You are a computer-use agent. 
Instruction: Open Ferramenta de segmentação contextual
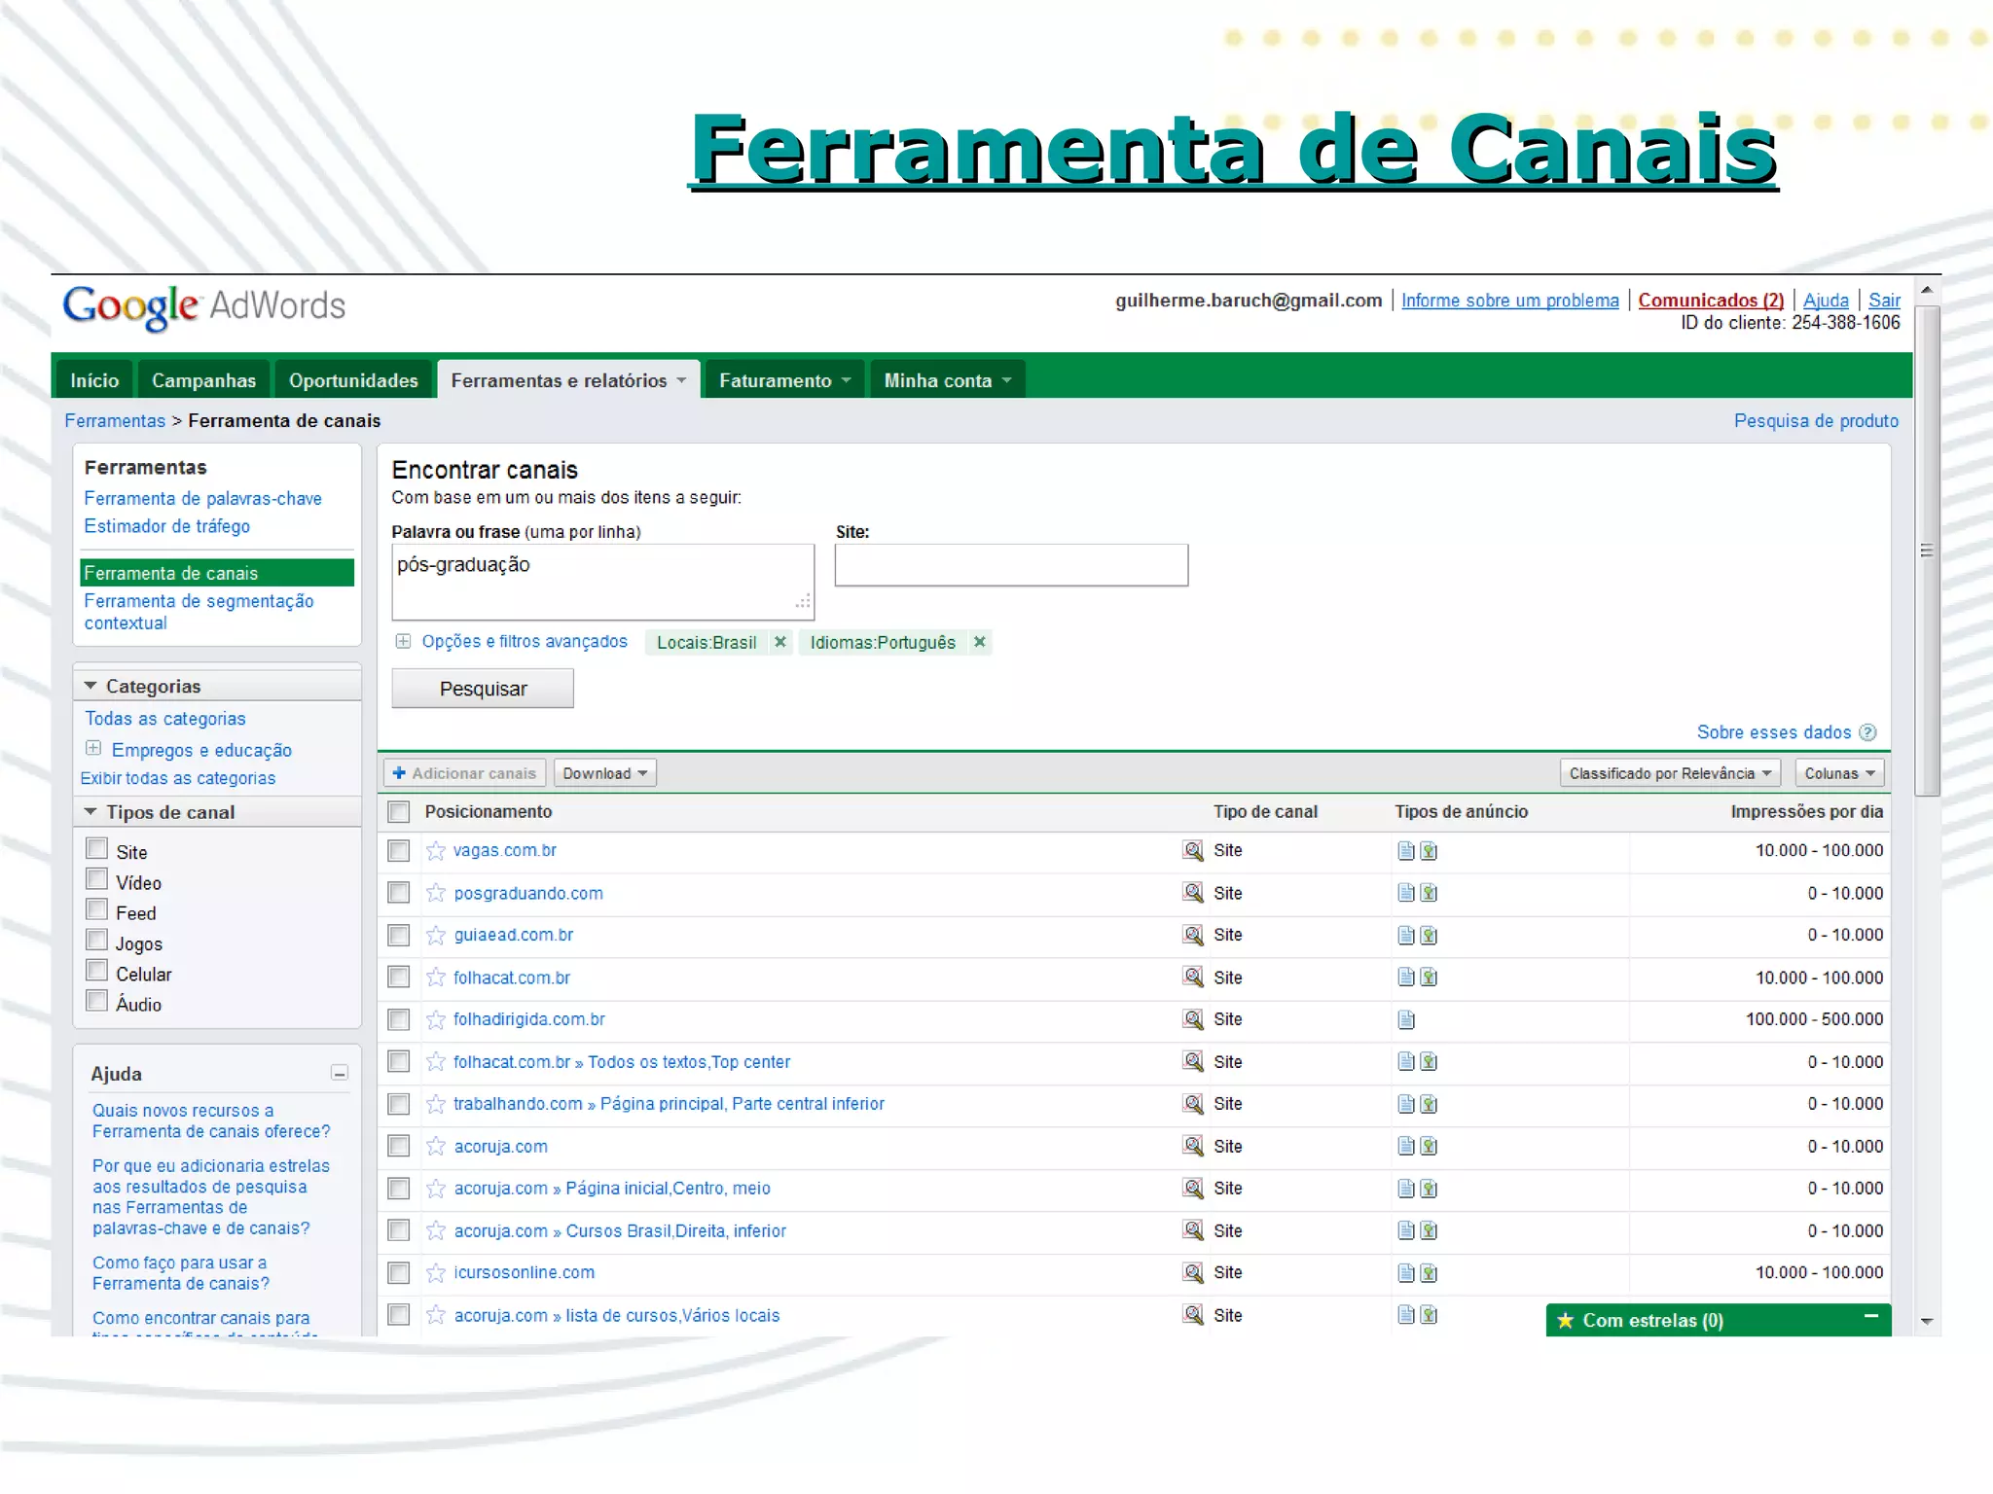[199, 612]
